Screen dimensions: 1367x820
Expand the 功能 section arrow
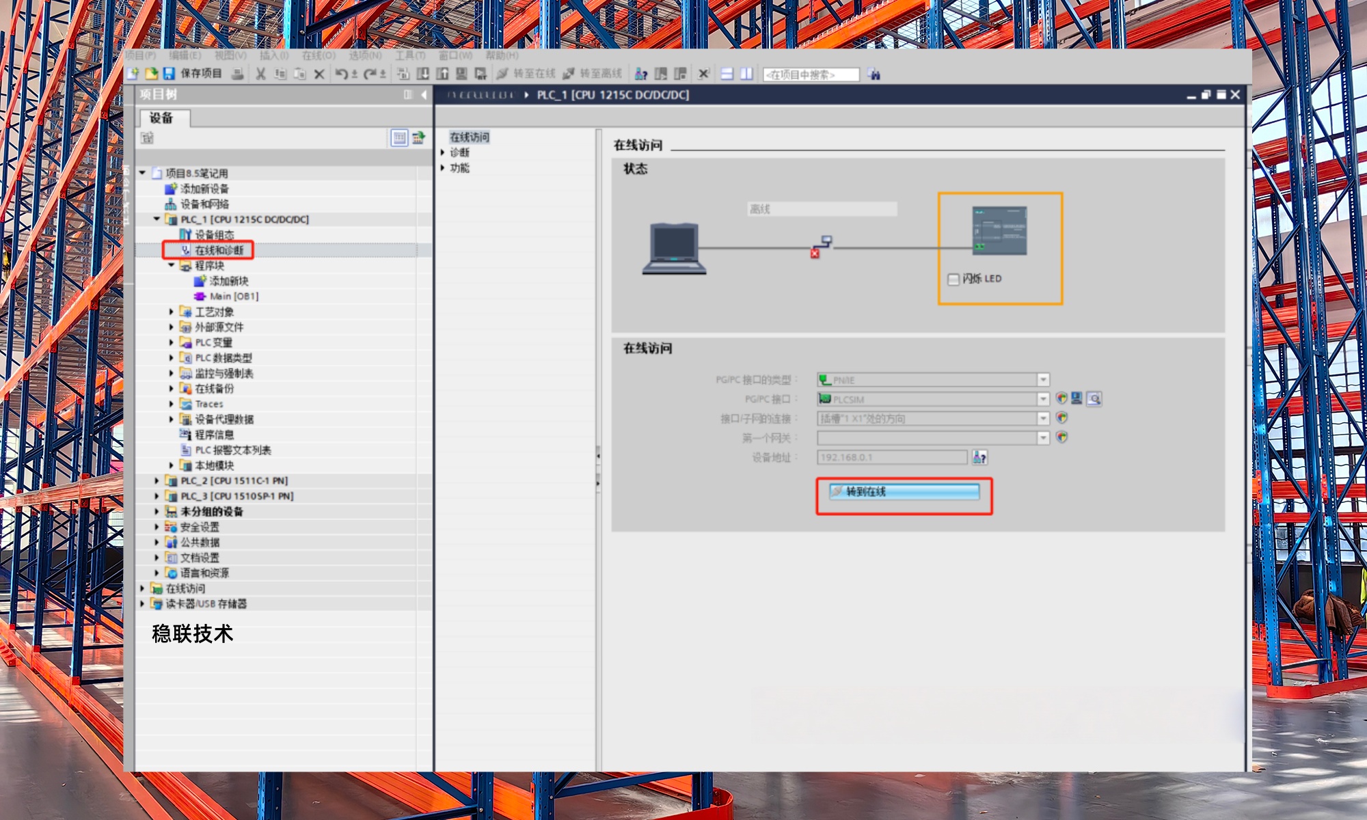443,168
